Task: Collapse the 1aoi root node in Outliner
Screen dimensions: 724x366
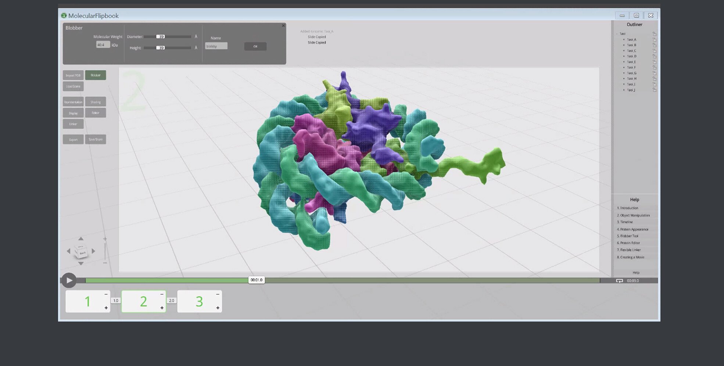Action: point(617,34)
